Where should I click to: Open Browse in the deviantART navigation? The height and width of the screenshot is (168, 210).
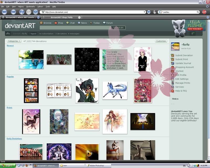[46, 23]
